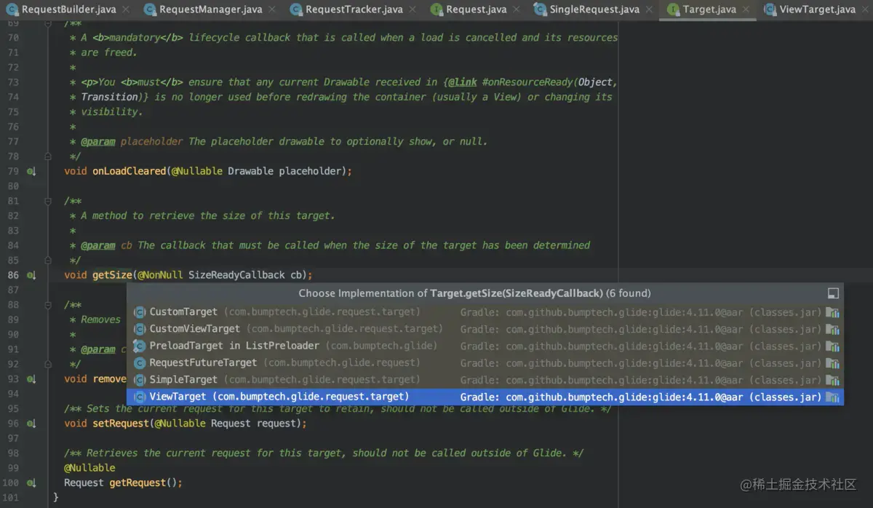Click the interface icon on Request.java tab

coord(436,9)
